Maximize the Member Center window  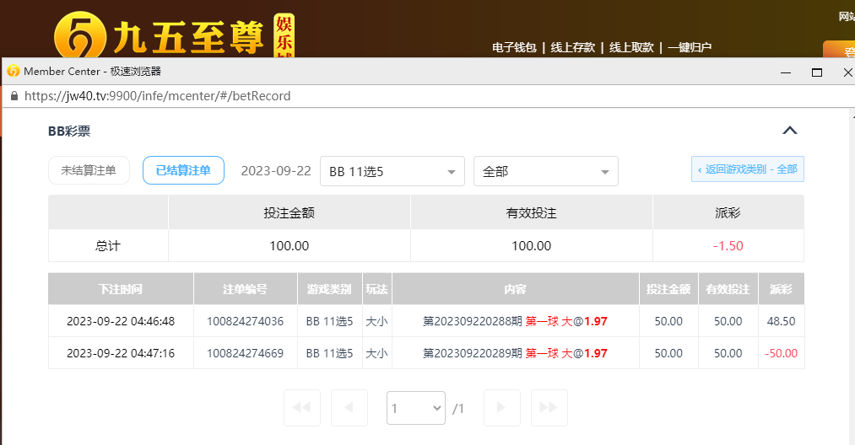pos(816,72)
